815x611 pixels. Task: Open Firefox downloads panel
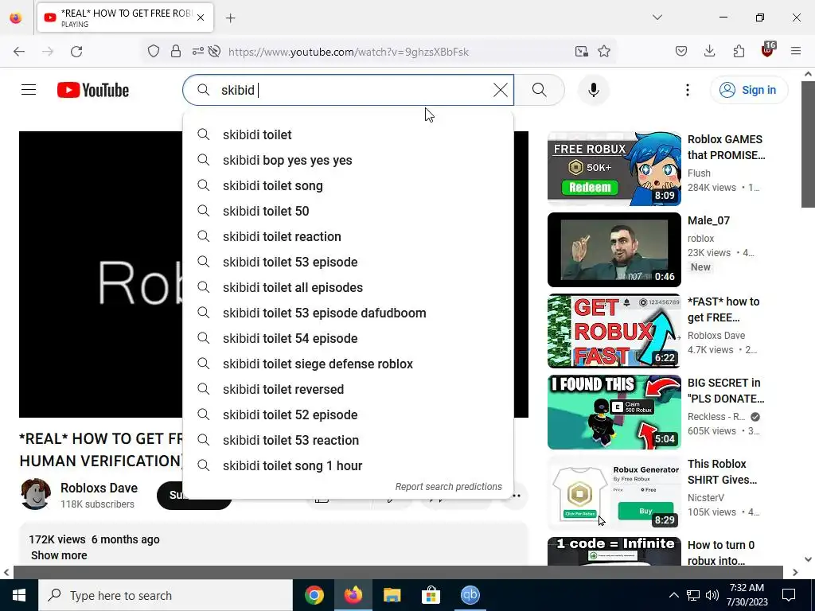click(x=709, y=52)
